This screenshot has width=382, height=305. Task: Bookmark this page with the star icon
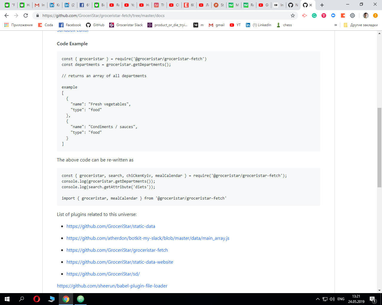(x=293, y=15)
